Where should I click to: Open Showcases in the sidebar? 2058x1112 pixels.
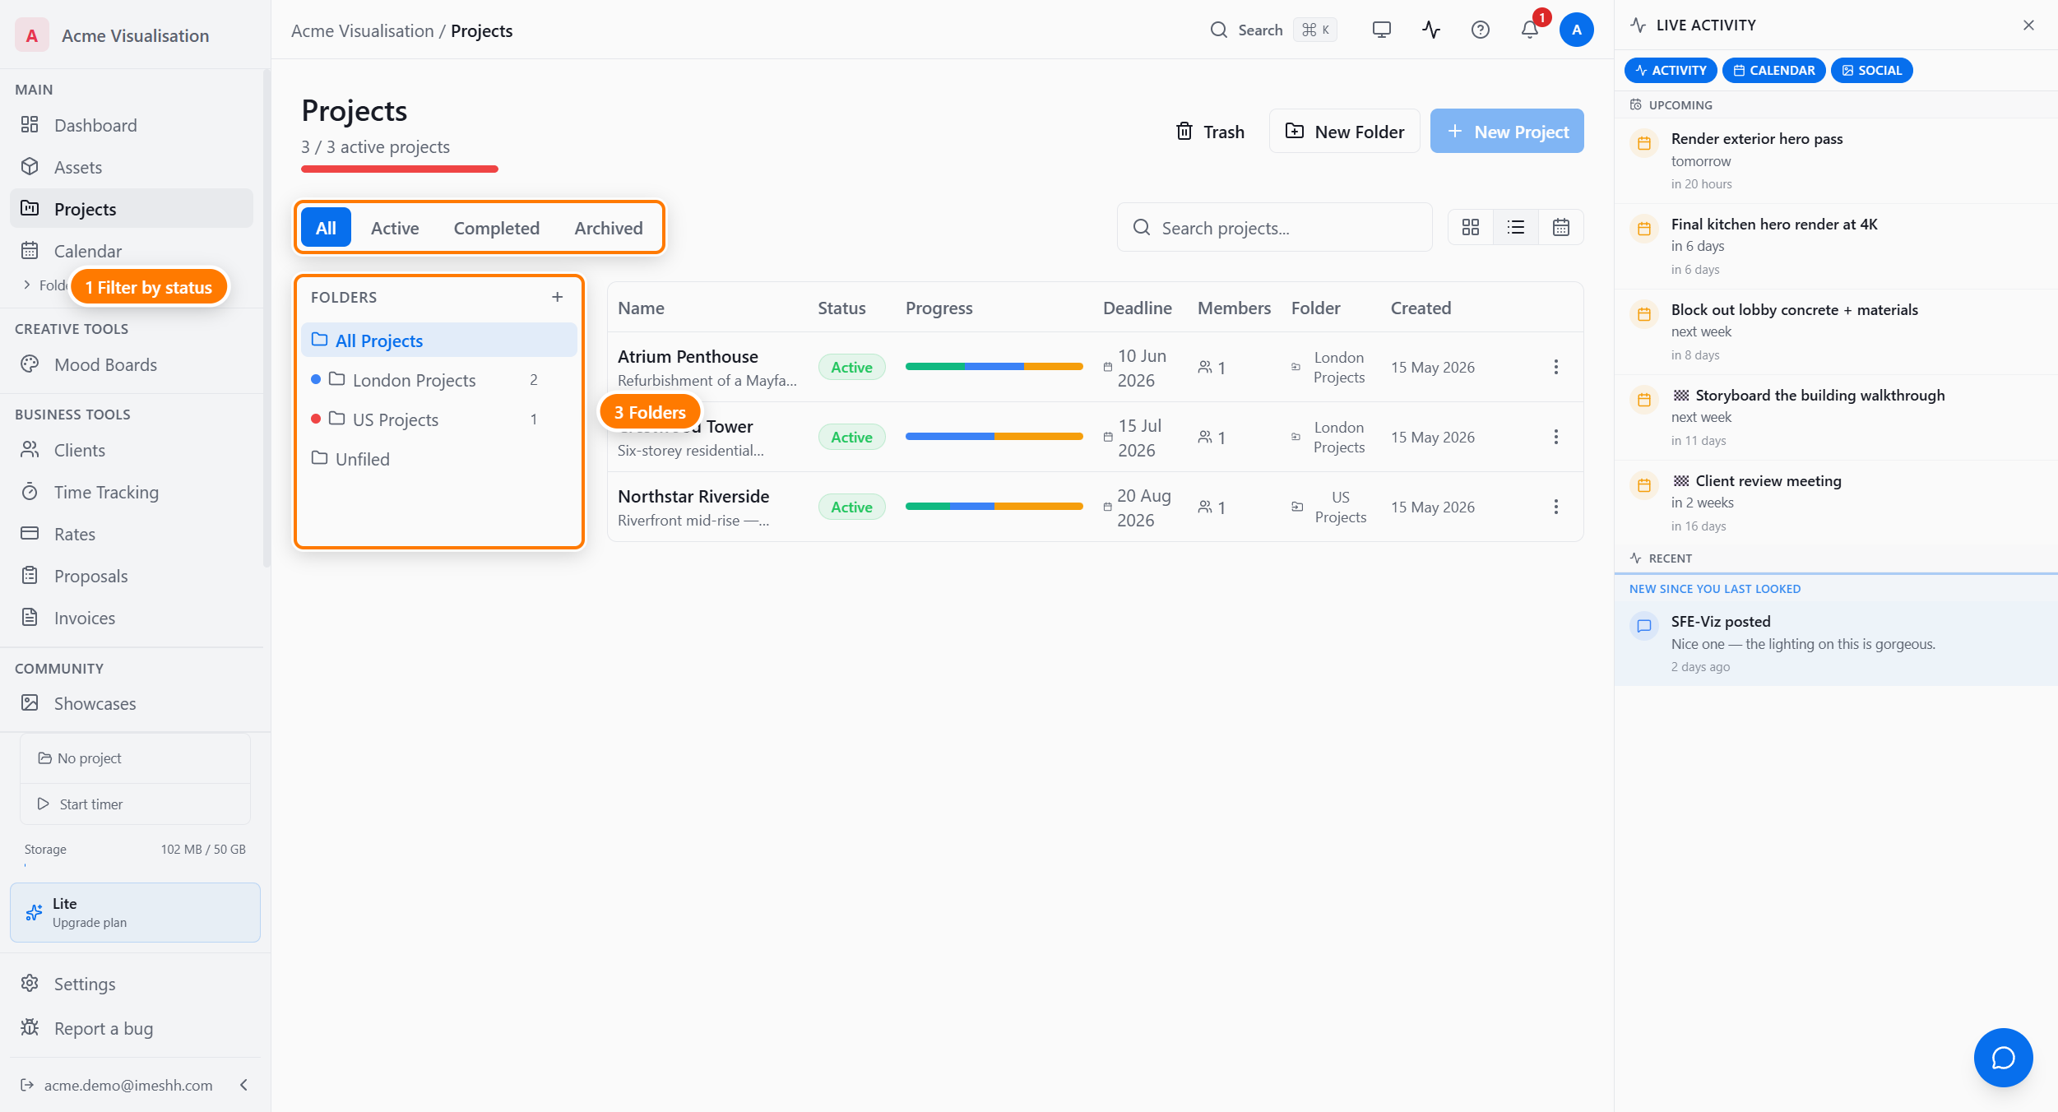click(132, 703)
